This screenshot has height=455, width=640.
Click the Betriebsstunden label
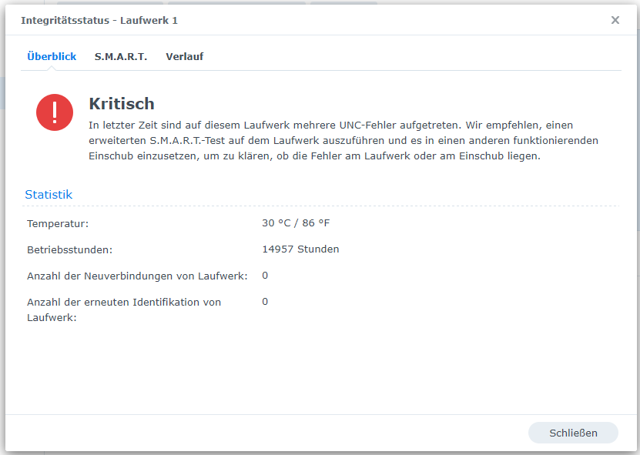70,249
